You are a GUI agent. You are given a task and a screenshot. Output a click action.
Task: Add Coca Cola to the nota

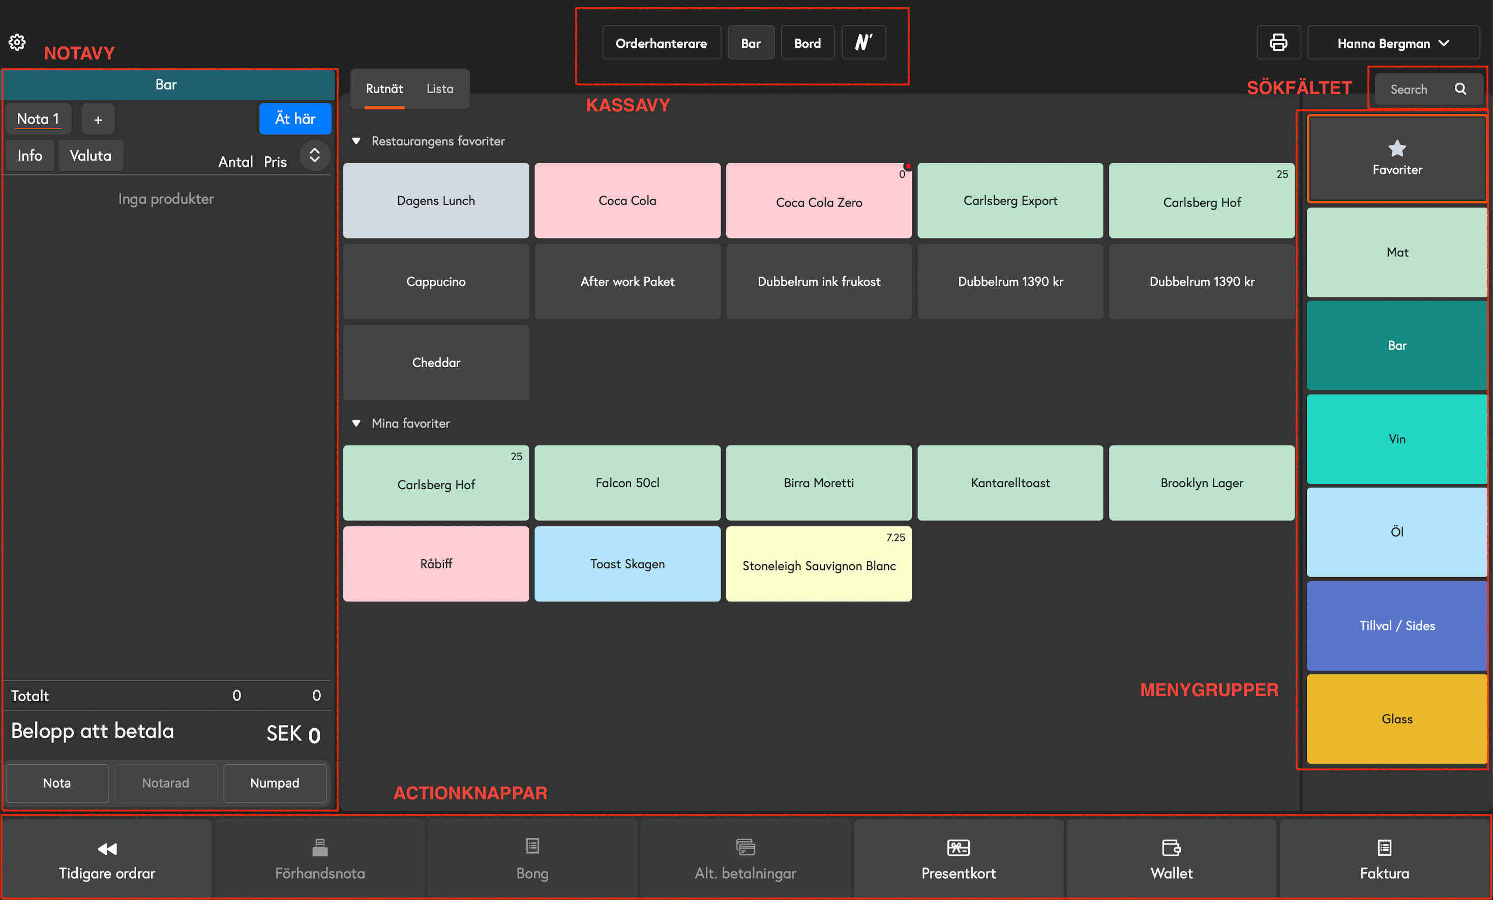coord(628,201)
